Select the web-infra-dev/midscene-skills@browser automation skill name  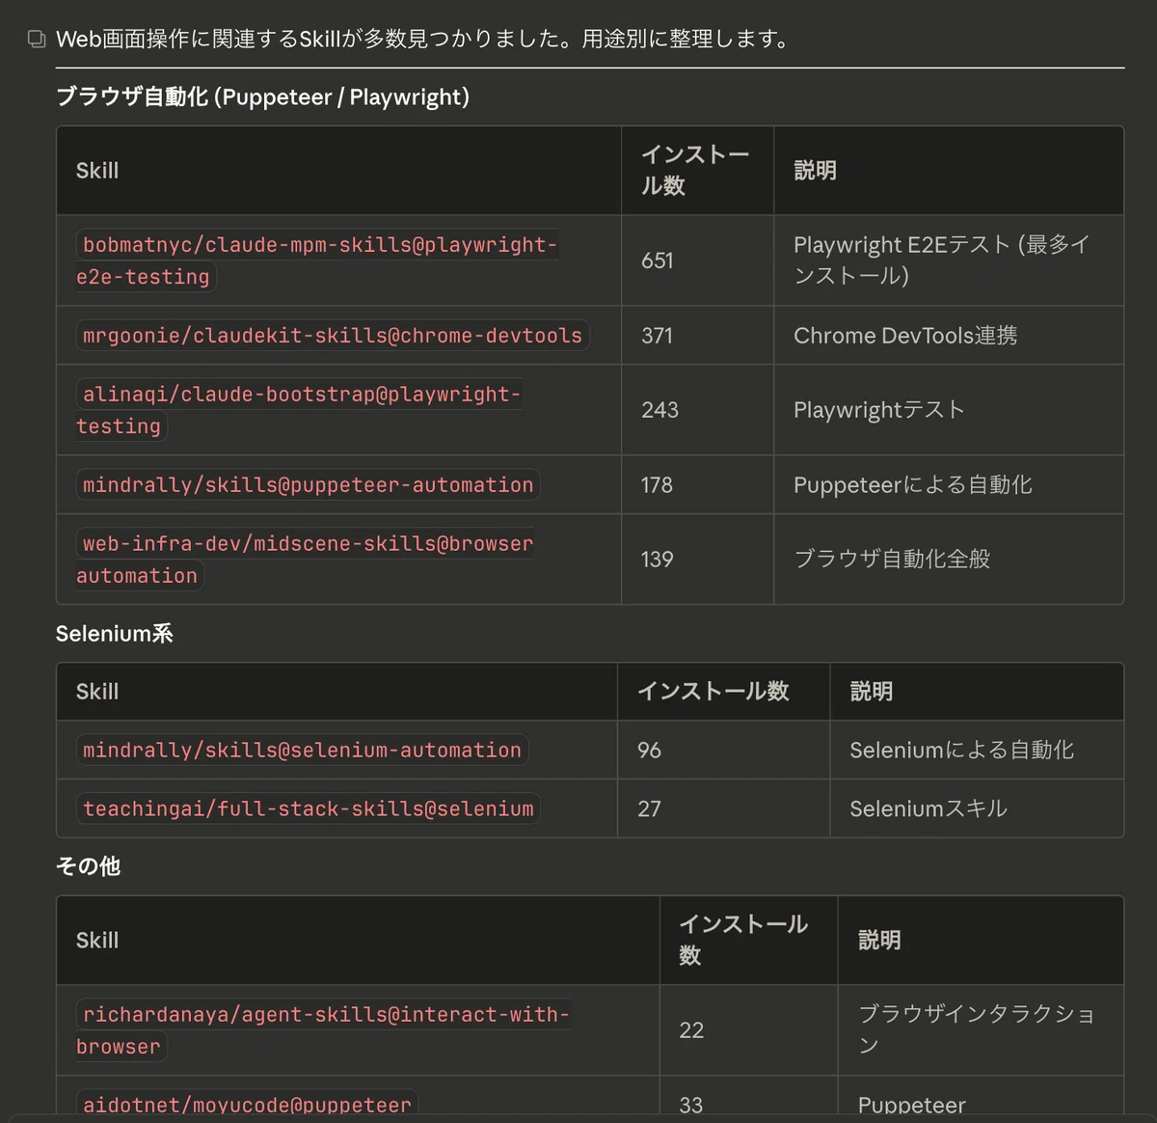306,560
